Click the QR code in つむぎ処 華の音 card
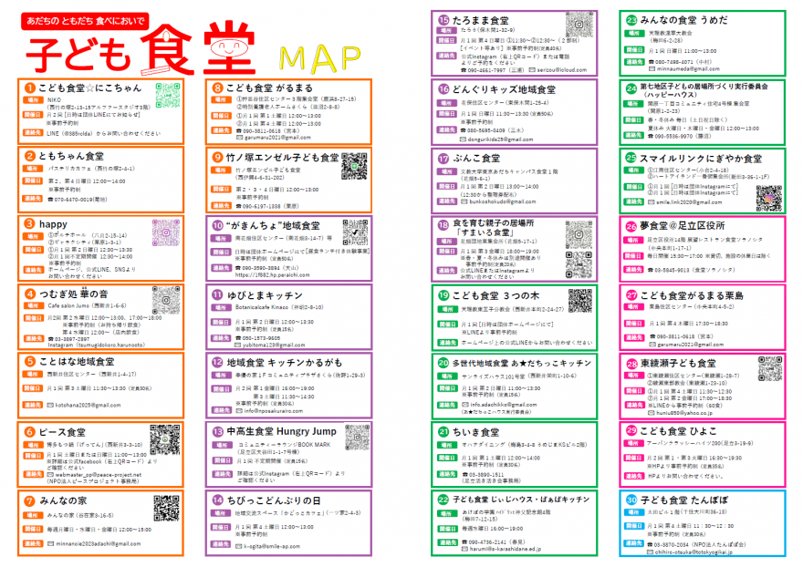803x567 pixels. click(x=166, y=300)
